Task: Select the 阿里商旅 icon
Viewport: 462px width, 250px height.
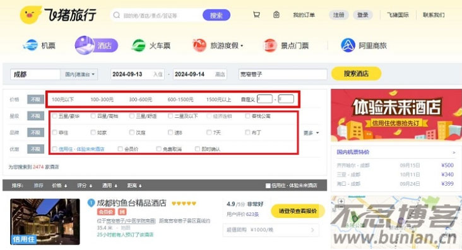Action: [348, 45]
